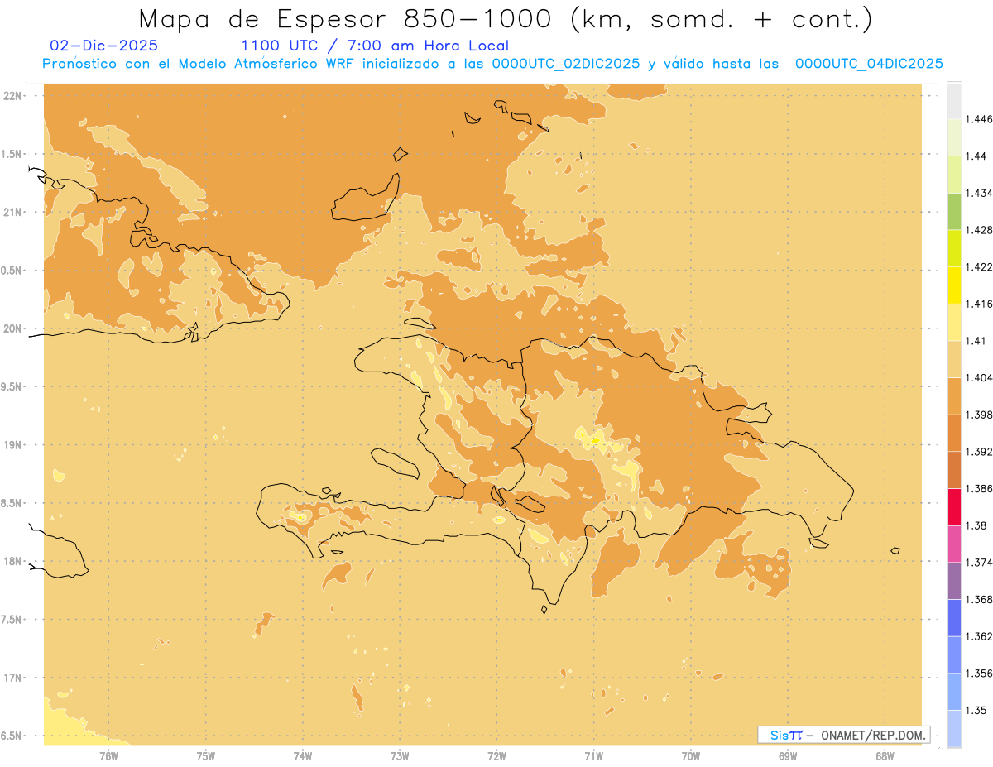Click the legend value '1.446'
This screenshot has height=767, width=993.
[x=979, y=119]
